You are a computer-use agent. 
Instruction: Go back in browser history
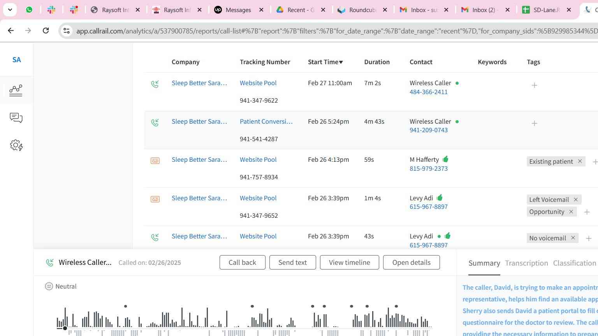11,30
